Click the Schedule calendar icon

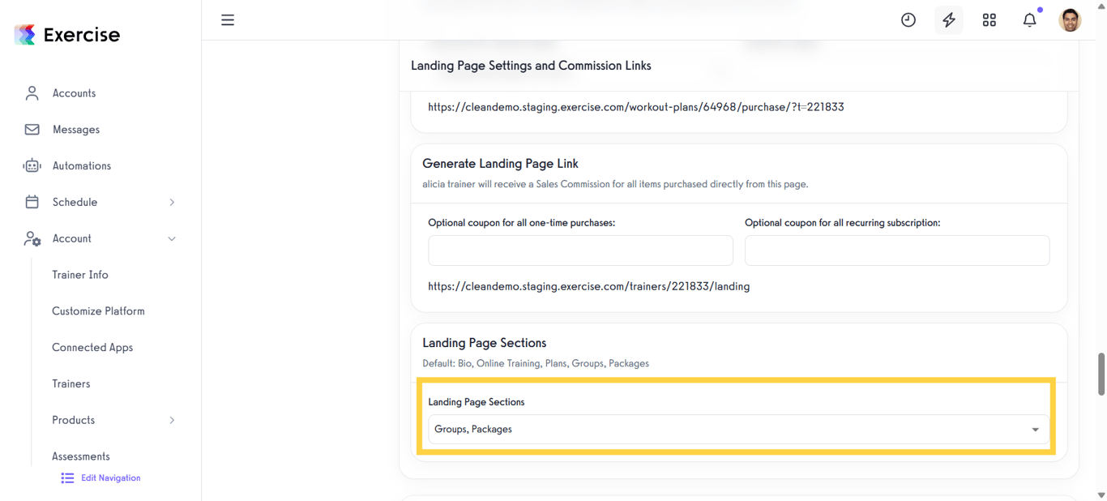(x=31, y=202)
